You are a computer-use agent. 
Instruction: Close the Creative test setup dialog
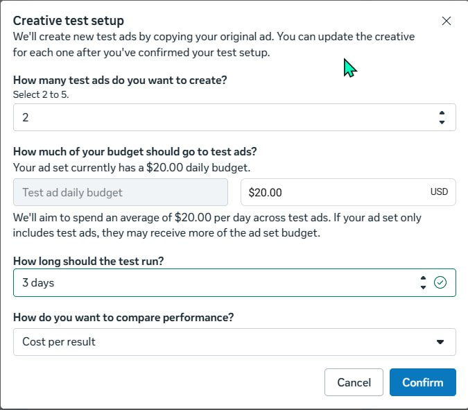(447, 21)
